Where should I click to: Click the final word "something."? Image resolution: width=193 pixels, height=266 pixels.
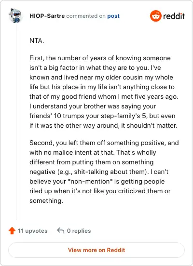click(46, 200)
